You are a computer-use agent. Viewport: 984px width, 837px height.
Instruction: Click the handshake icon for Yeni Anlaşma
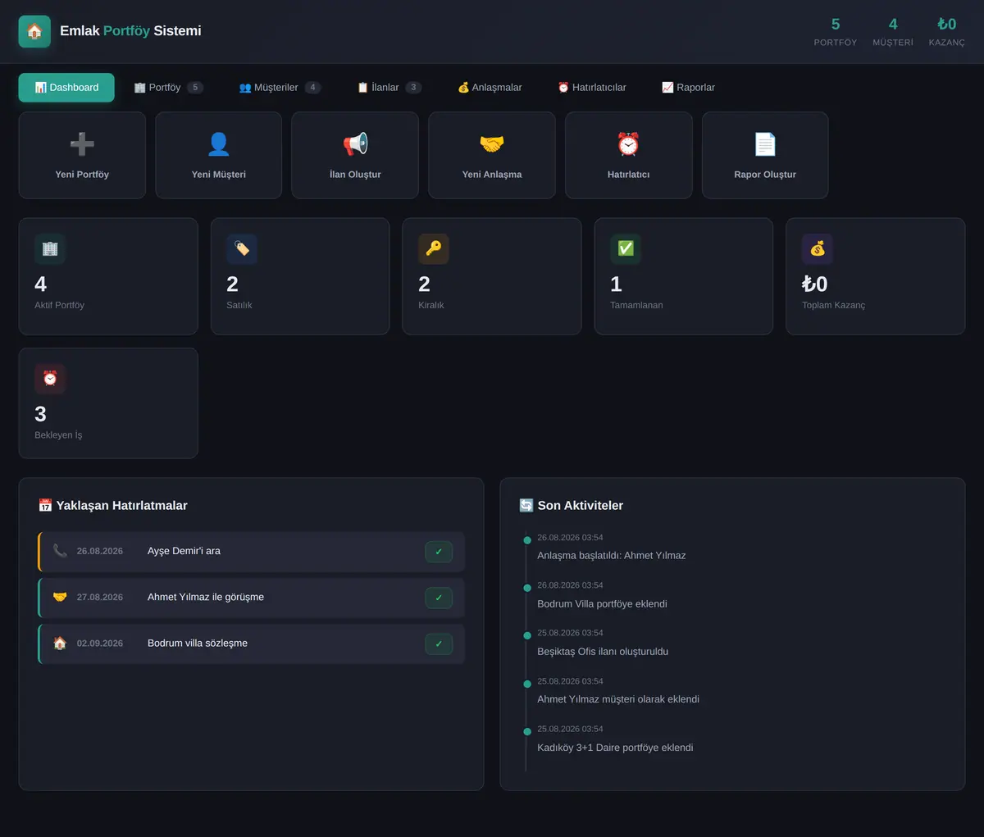[x=492, y=144]
